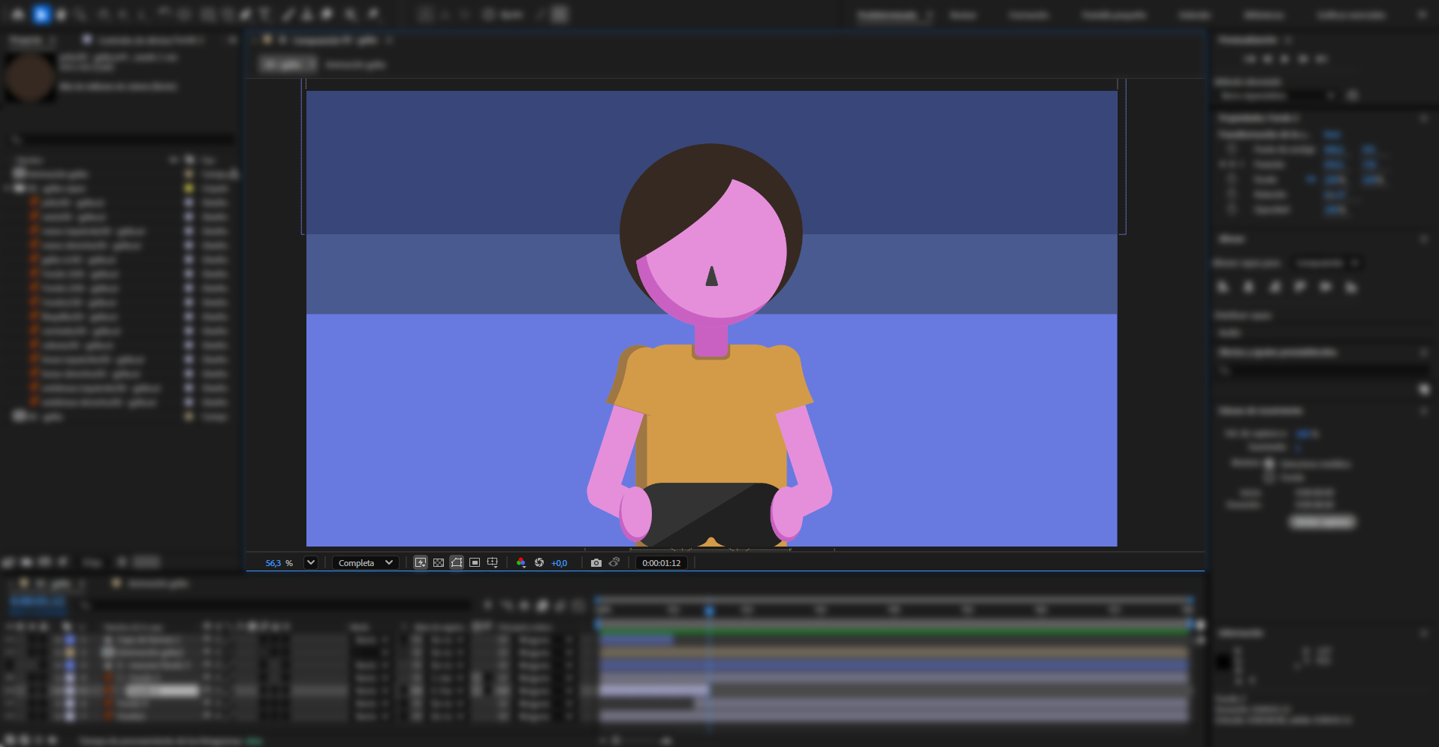Toggle the transparency grid checkerboard
The height and width of the screenshot is (747, 1439).
point(439,562)
